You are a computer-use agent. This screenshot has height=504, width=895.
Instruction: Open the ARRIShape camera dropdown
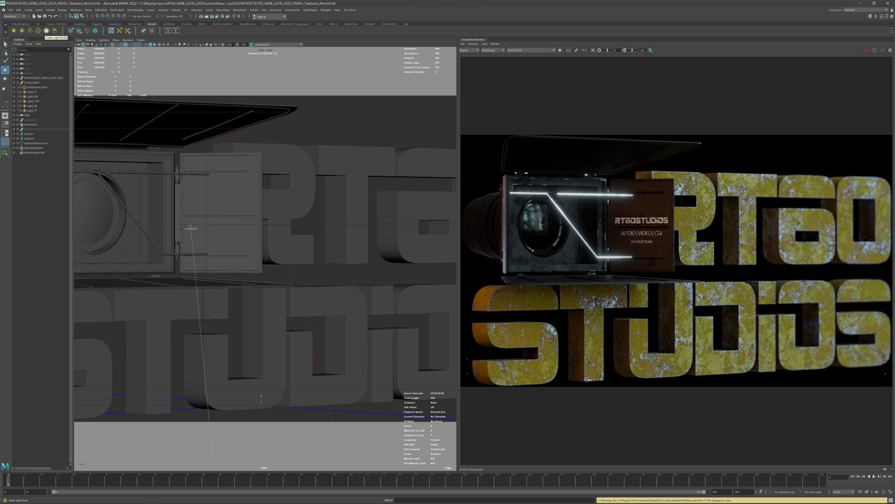(493, 50)
